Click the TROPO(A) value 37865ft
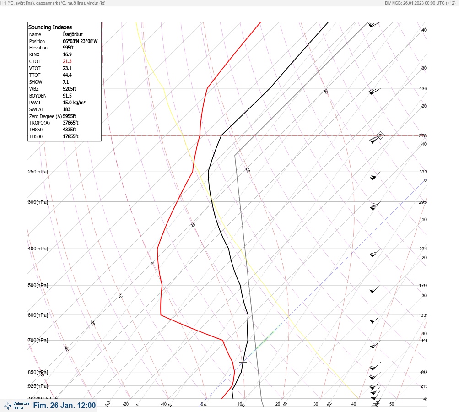The image size is (459, 412). coord(70,123)
